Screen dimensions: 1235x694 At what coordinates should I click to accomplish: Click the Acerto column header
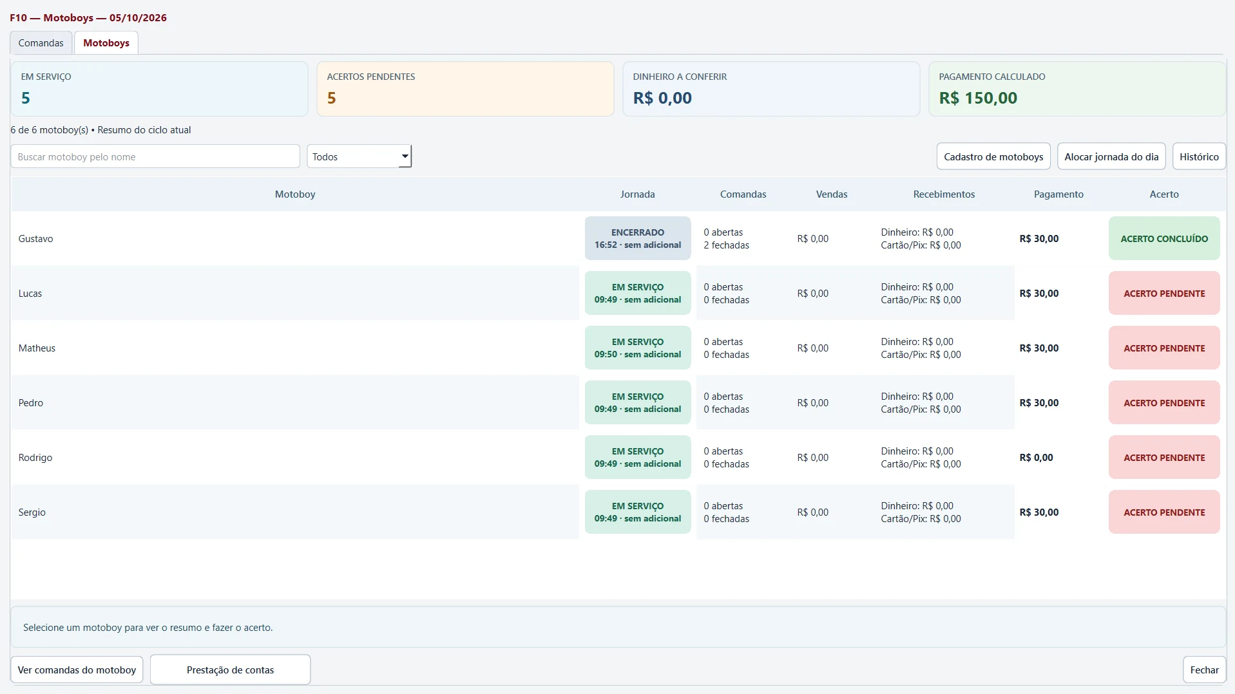[x=1164, y=194]
